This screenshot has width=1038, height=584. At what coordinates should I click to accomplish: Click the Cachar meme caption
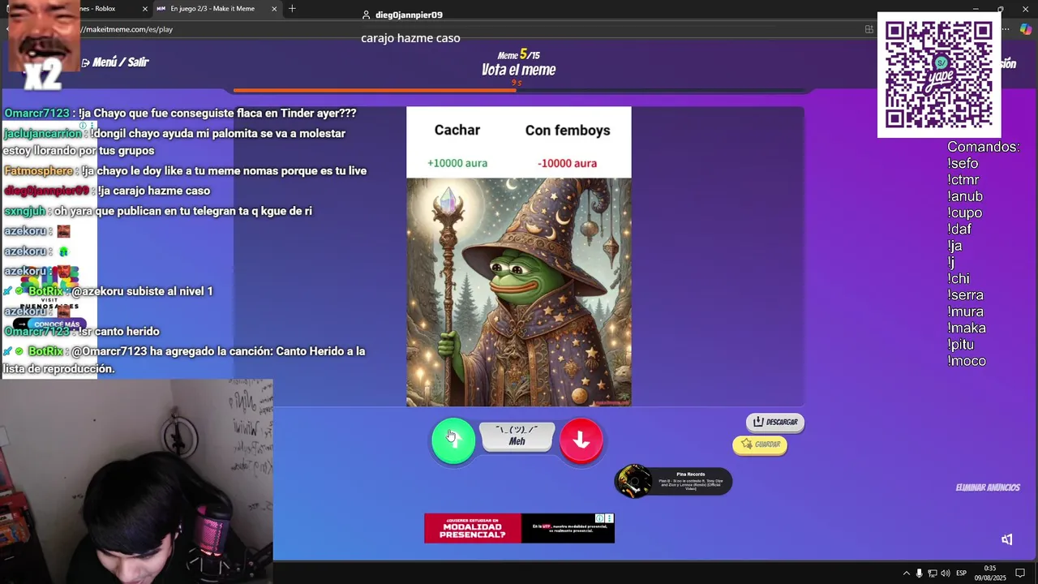point(457,130)
